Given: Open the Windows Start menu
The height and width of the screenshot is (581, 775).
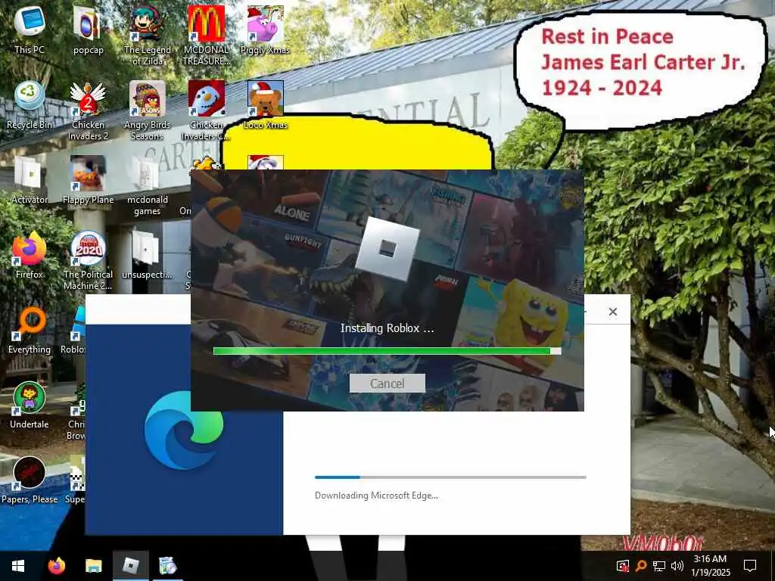Looking at the screenshot, I should 18,566.
